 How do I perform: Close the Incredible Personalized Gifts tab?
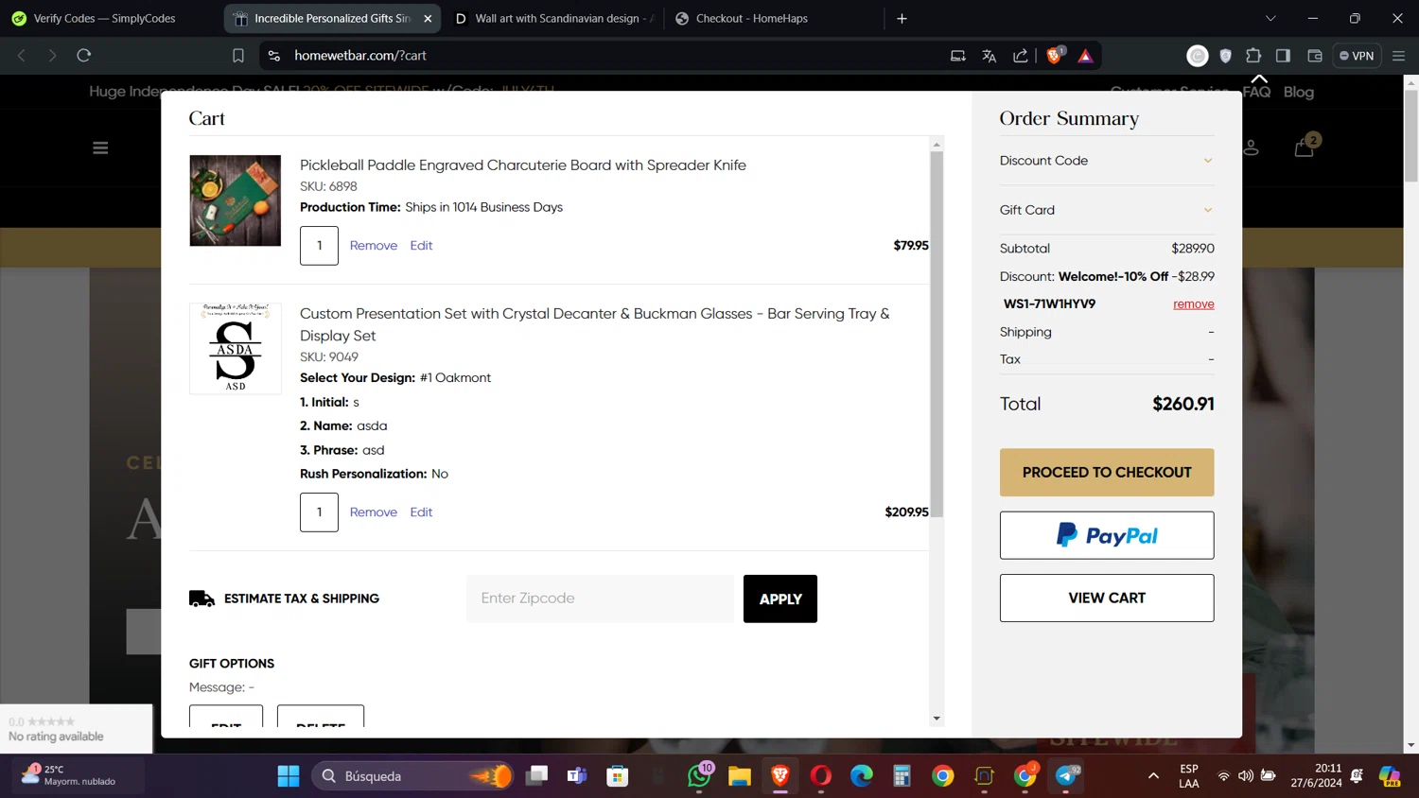click(x=428, y=18)
